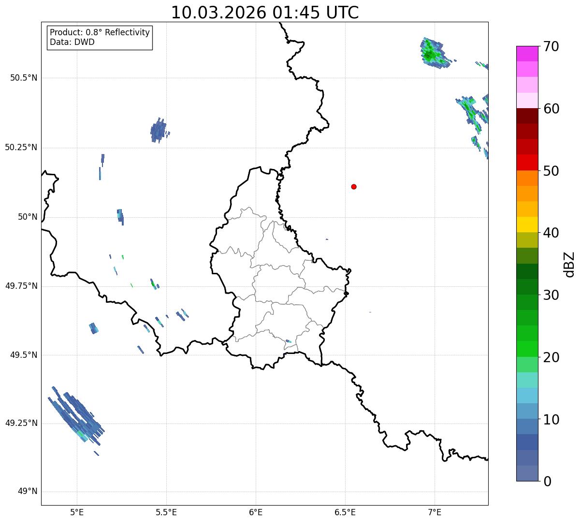Screen dimensions: 581x522
Task: Click the latitude label '50.25°N'
Action: tap(21, 147)
